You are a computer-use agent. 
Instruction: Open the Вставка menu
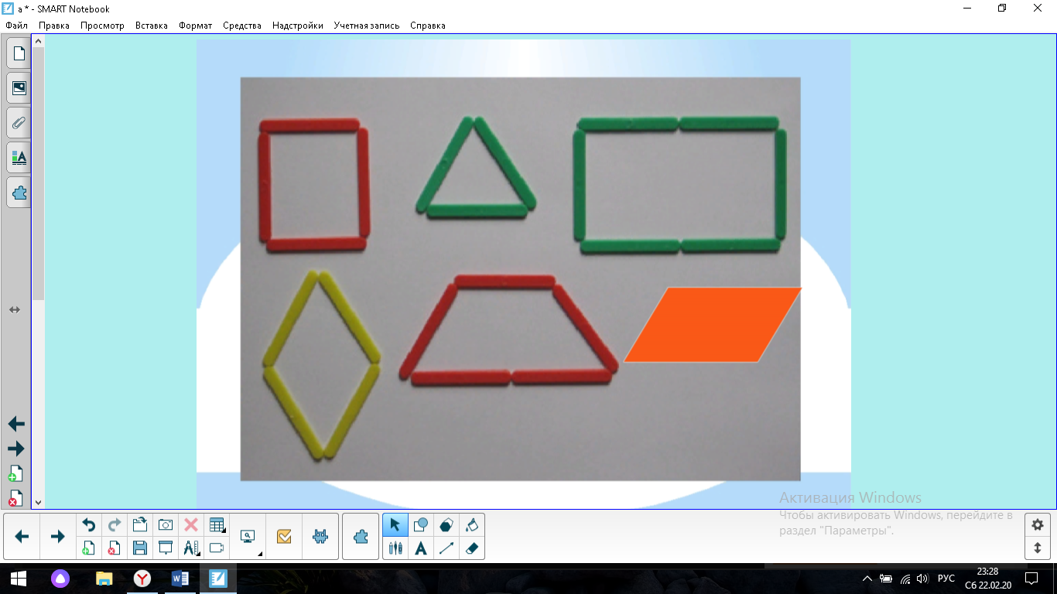tap(151, 26)
